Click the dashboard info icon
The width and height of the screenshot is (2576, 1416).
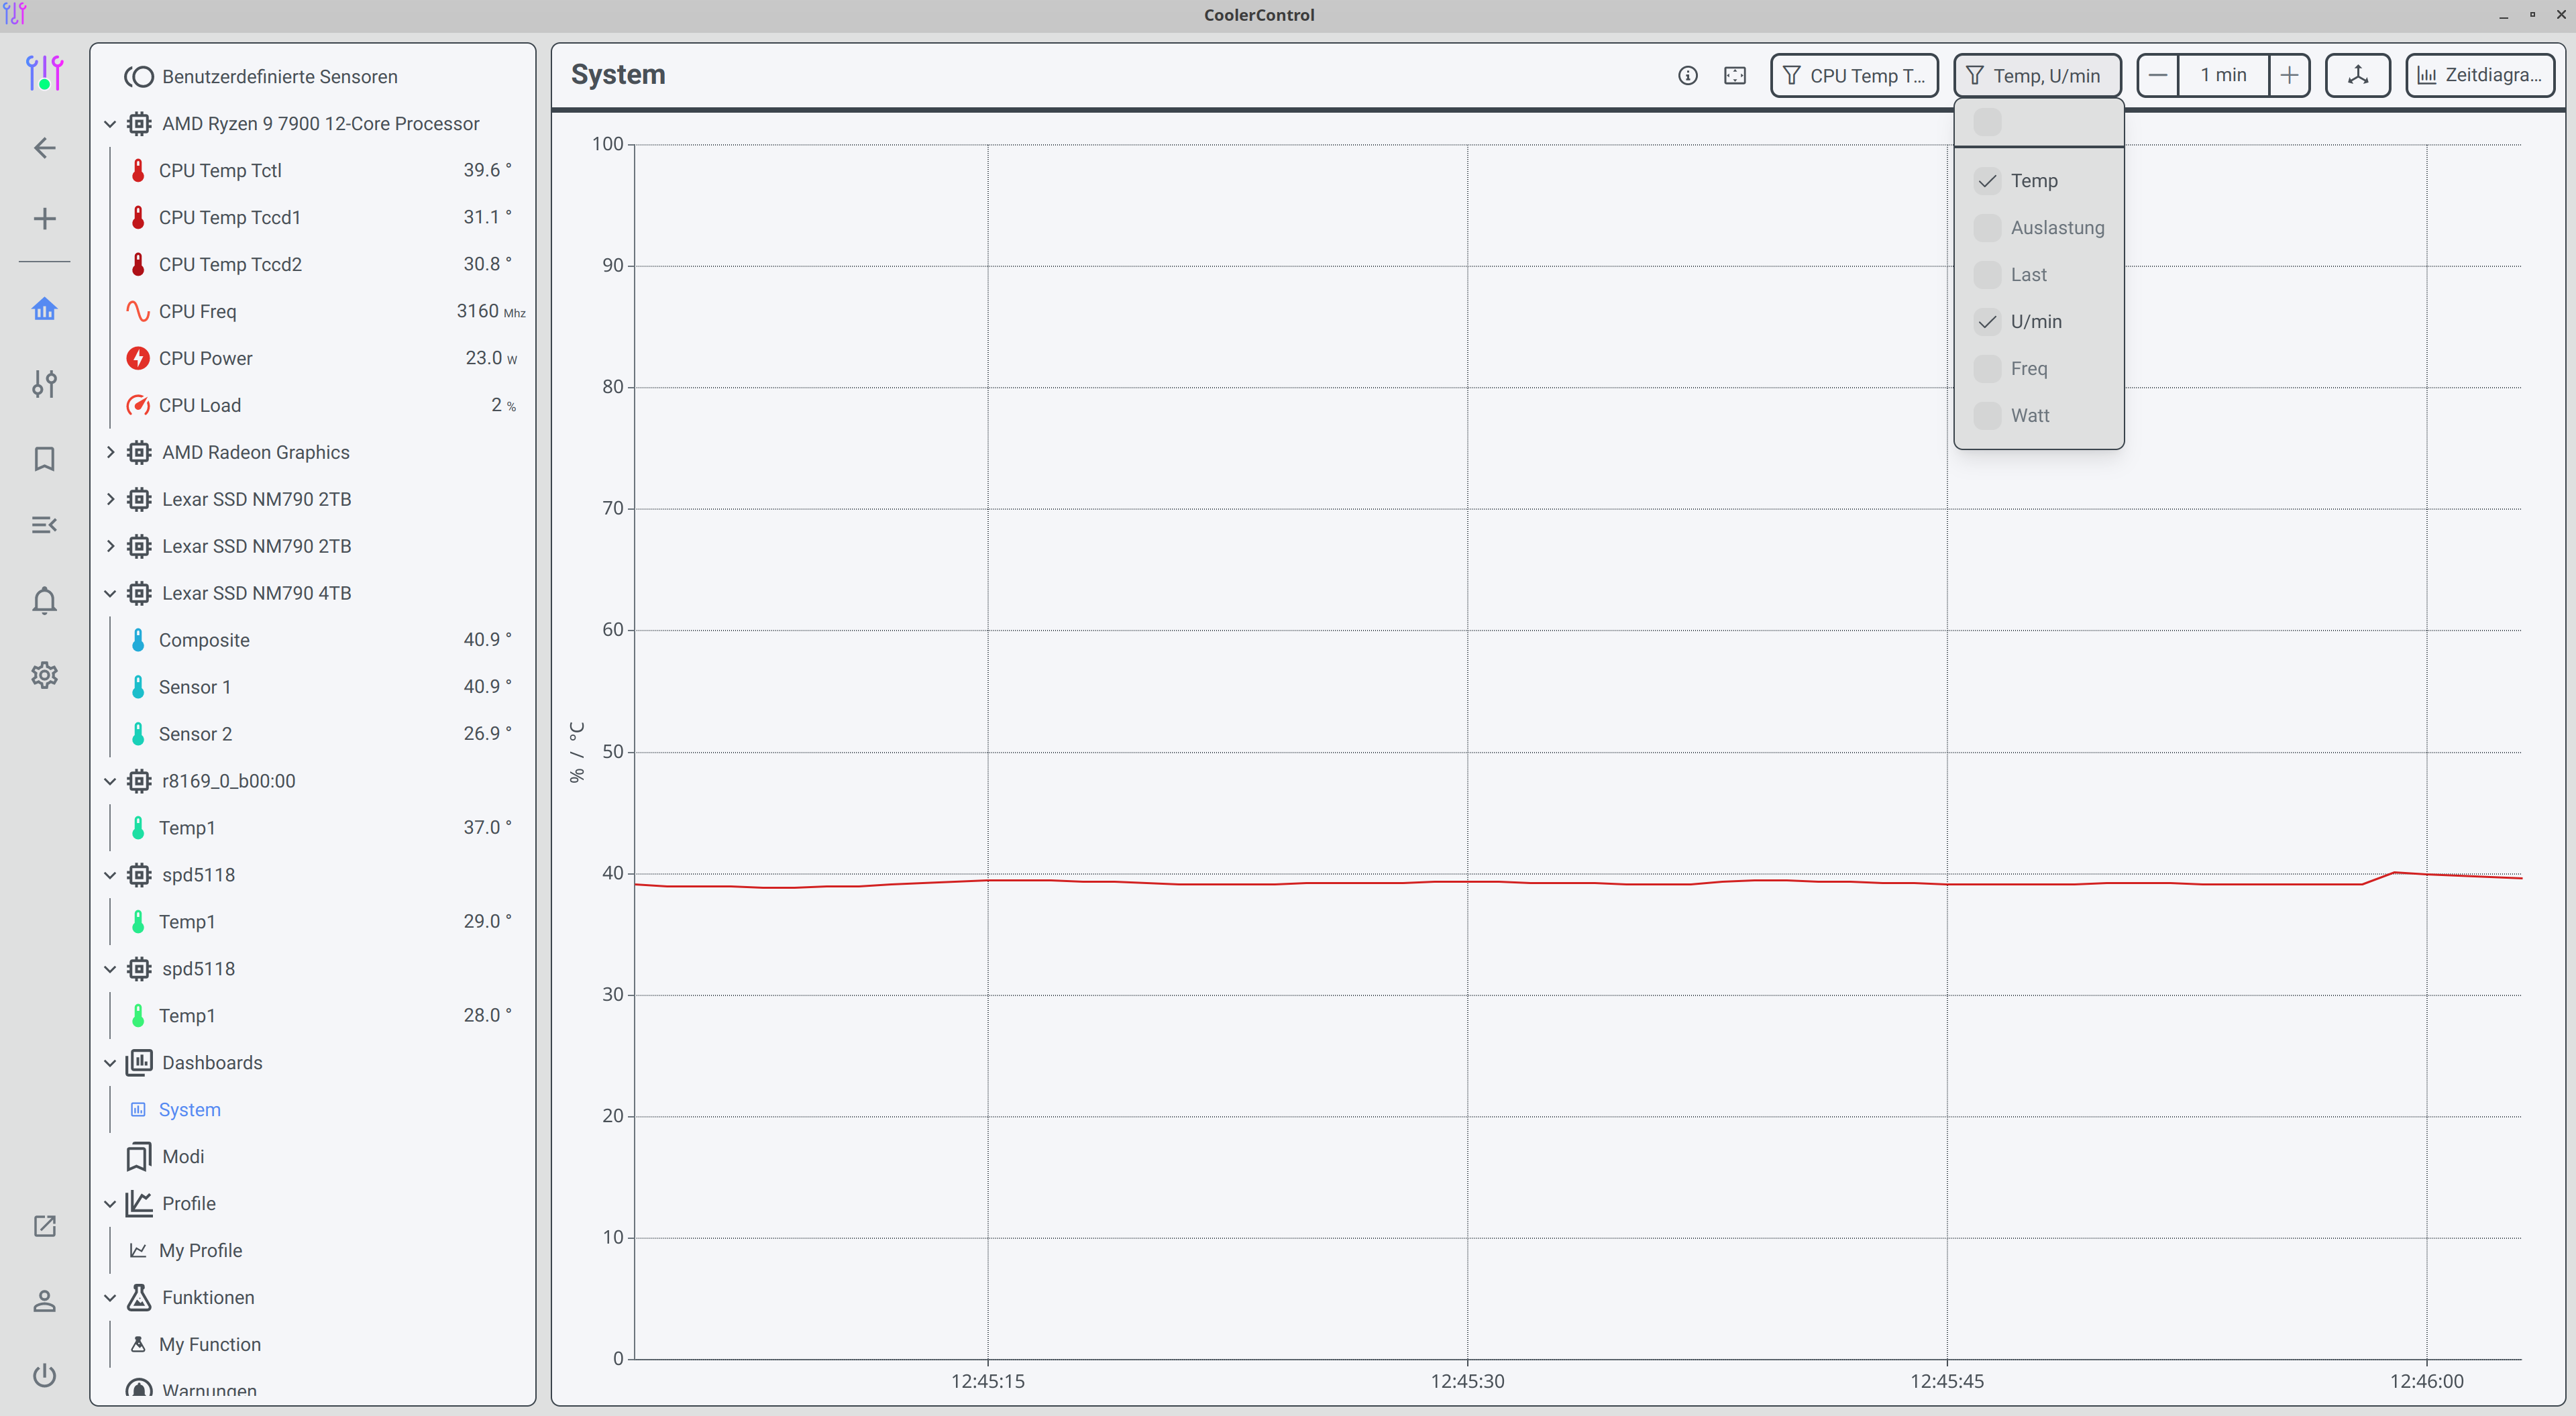click(x=1687, y=76)
